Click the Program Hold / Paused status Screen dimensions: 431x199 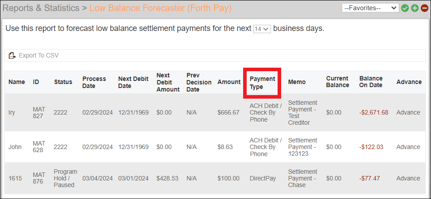coord(65,178)
